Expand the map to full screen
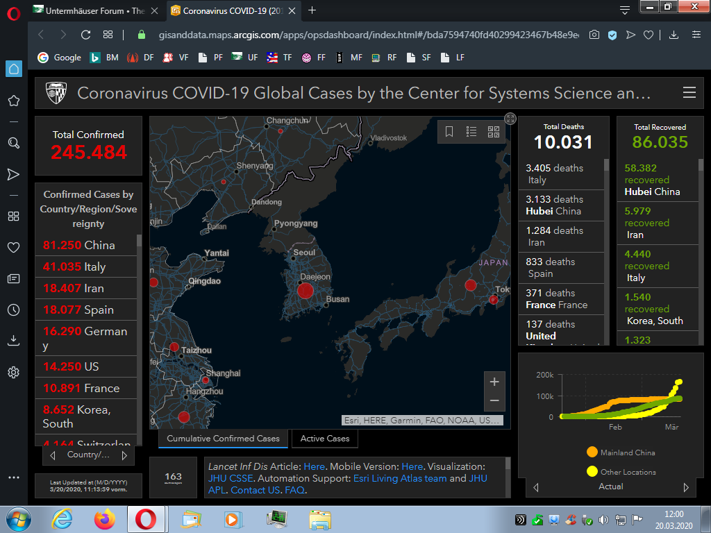 click(x=510, y=119)
